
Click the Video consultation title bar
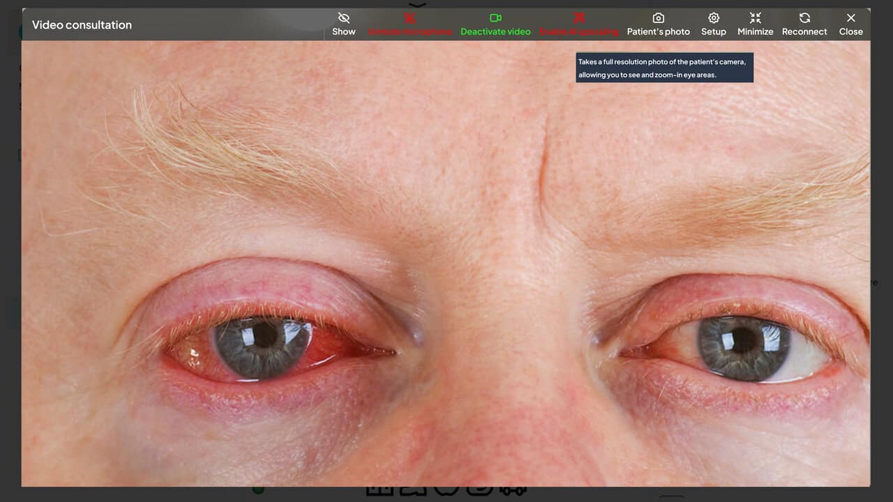point(82,24)
